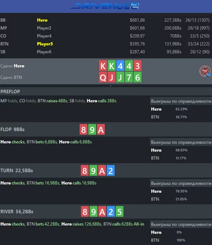Image resolution: width=212 pixels, height=245 pixels.
Task: Click Player4's stack $209,97
Action: coord(137,36)
